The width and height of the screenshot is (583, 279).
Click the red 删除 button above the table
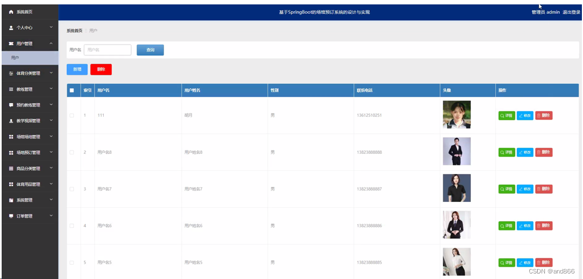(101, 69)
